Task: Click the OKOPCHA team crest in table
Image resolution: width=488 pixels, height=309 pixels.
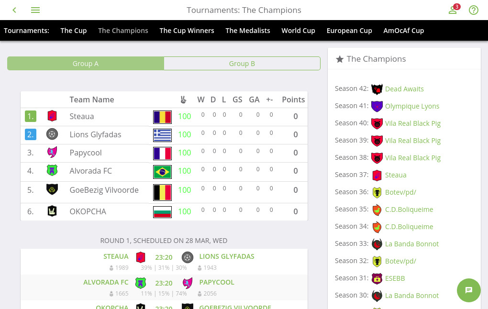Action: 52,211
